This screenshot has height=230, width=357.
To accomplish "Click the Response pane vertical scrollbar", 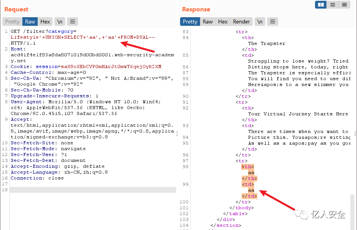I will (352, 212).
